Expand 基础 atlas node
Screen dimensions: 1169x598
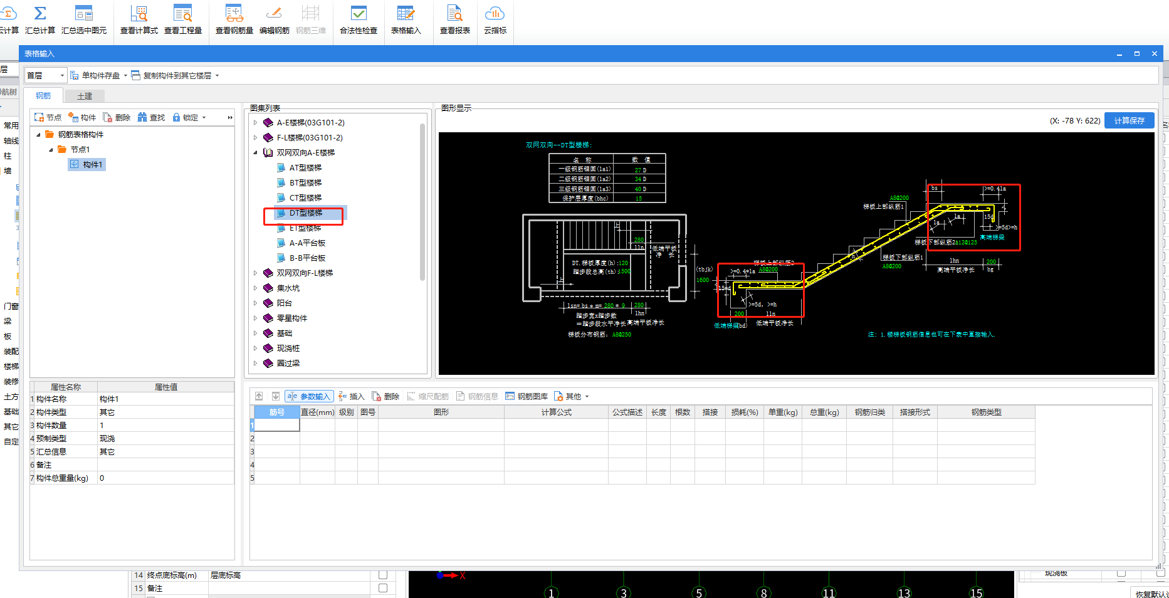(255, 333)
